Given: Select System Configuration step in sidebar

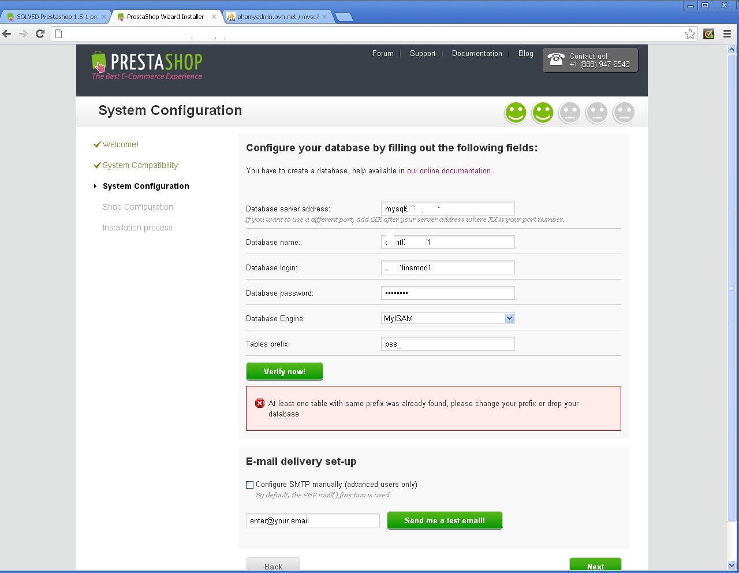Looking at the screenshot, I should coord(146,186).
